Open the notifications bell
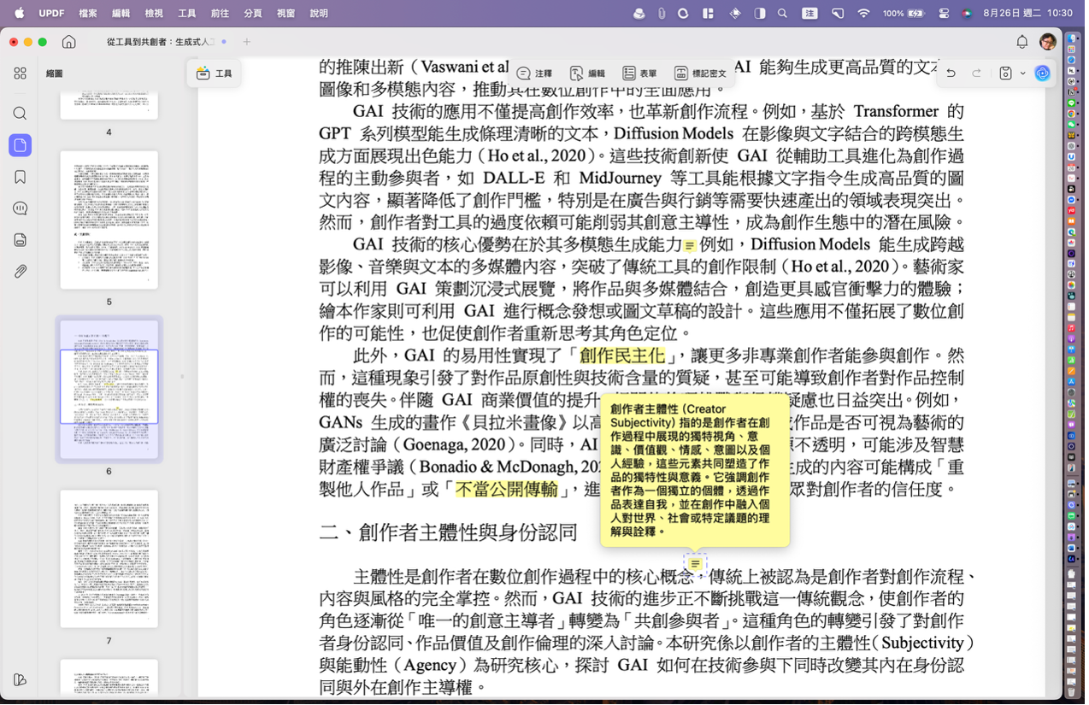 point(1022,42)
